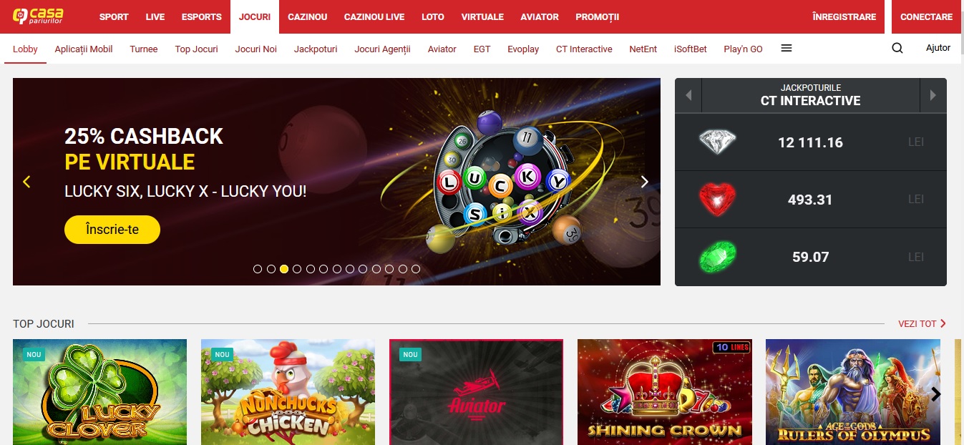Screen dimensions: 964x445
Task: Click the red heart jackpot icon
Action: coord(717,199)
